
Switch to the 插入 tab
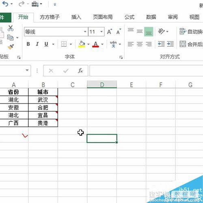[76, 17]
